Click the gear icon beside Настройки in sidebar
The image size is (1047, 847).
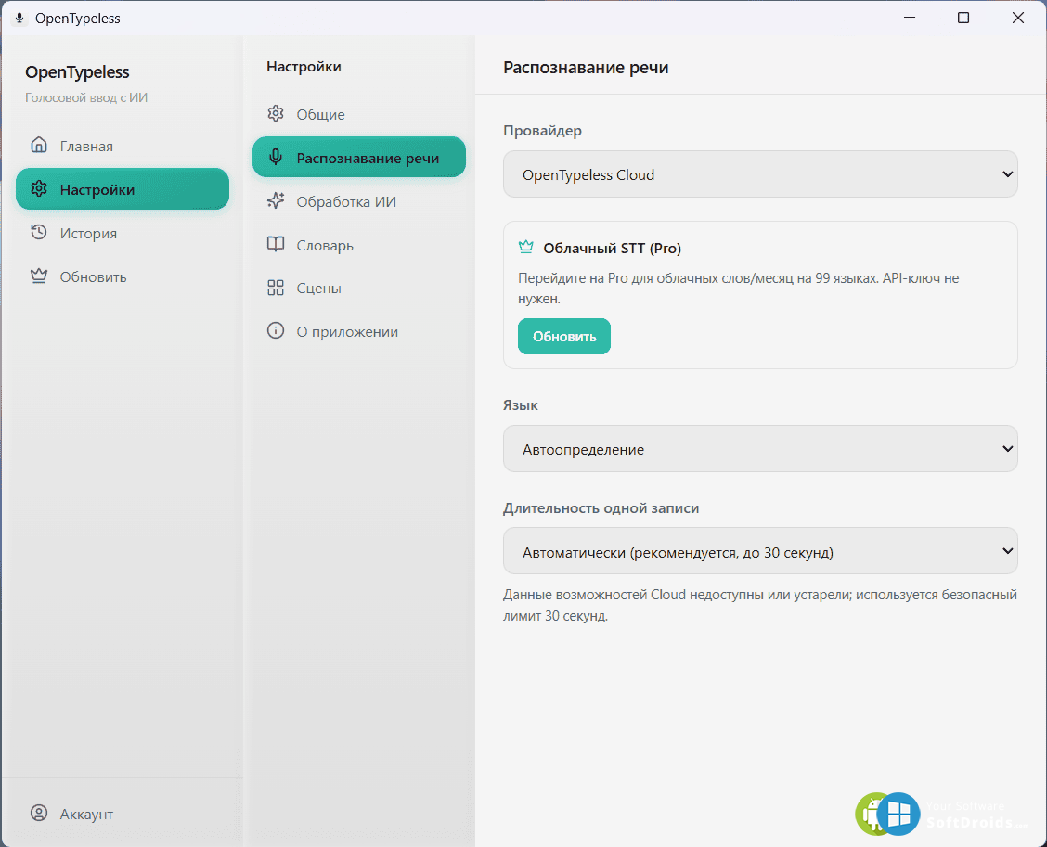pos(39,189)
